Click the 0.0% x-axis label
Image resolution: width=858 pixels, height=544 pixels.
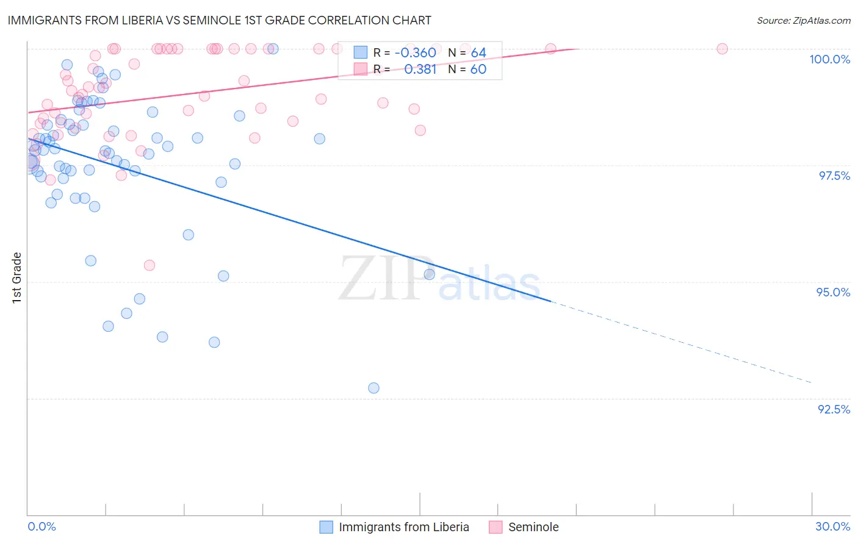point(41,526)
